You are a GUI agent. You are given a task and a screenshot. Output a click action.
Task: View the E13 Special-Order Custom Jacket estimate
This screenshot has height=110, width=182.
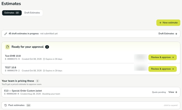[x=173, y=92]
